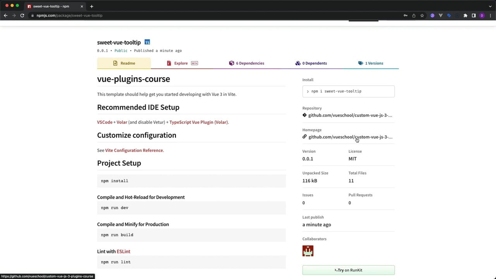This screenshot has height=279, width=496.
Task: Click the vue-plugins-course heading
Action: (x=134, y=79)
